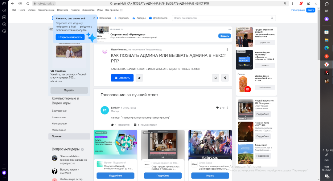Open Облако in the Mail navigation
Screen dimensions: 333x181
pos(32,10)
